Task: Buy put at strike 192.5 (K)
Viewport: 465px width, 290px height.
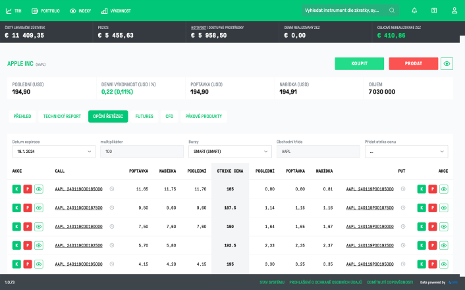Action: (422, 245)
